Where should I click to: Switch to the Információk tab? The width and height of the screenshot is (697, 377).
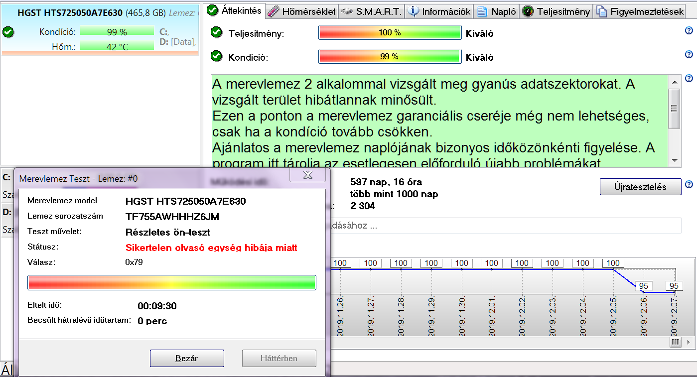click(439, 11)
